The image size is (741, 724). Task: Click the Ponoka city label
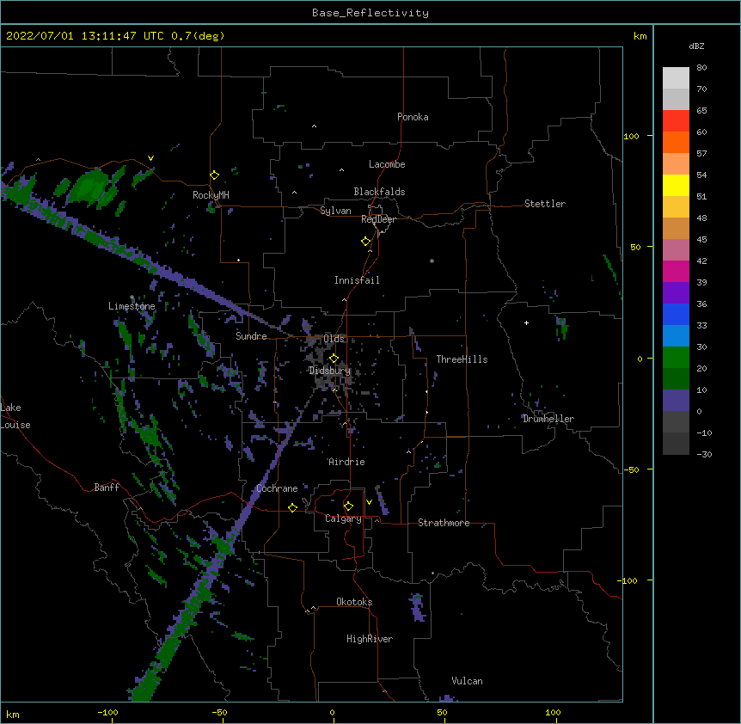click(413, 117)
